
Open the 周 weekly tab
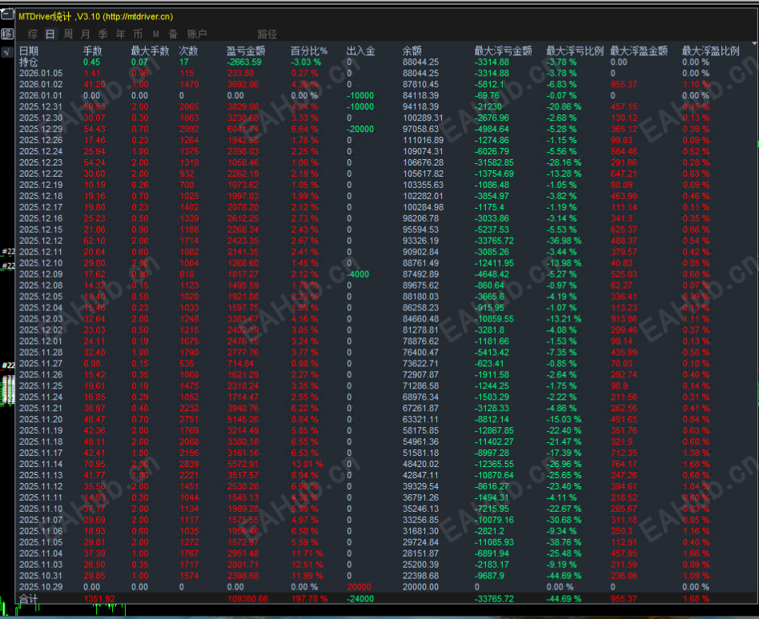pyautogui.click(x=68, y=34)
